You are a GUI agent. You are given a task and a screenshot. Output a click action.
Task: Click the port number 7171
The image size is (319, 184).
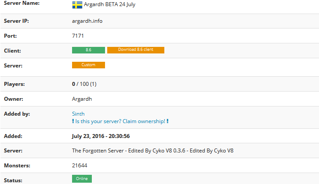coord(78,36)
